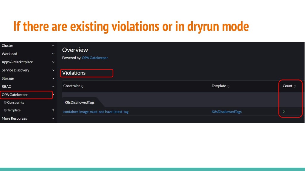
Task: Click the Overview page heading
Action: coord(75,50)
